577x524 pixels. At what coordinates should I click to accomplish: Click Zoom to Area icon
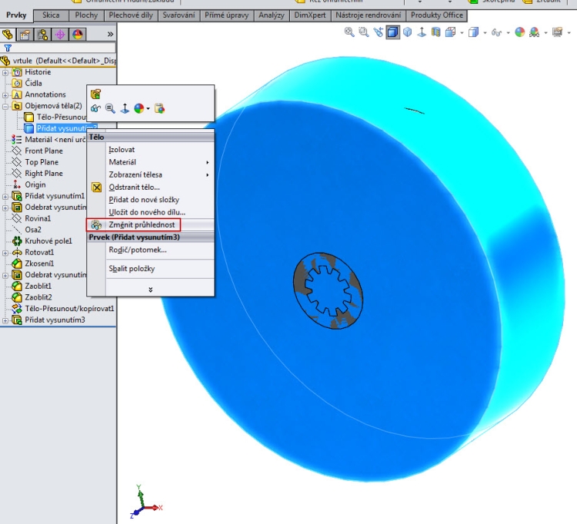(364, 32)
